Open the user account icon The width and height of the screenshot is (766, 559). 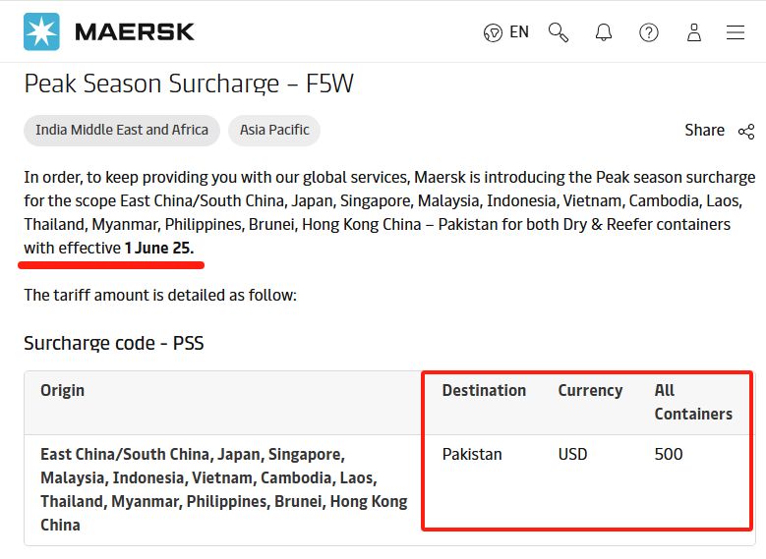tap(694, 32)
